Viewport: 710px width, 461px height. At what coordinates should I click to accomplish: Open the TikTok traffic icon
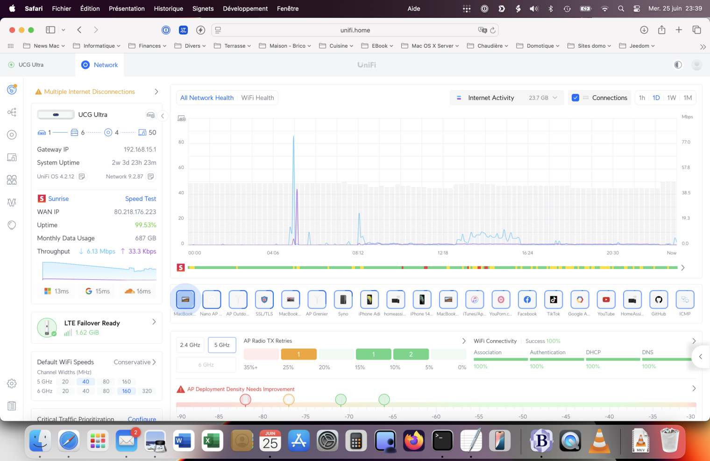pyautogui.click(x=554, y=300)
